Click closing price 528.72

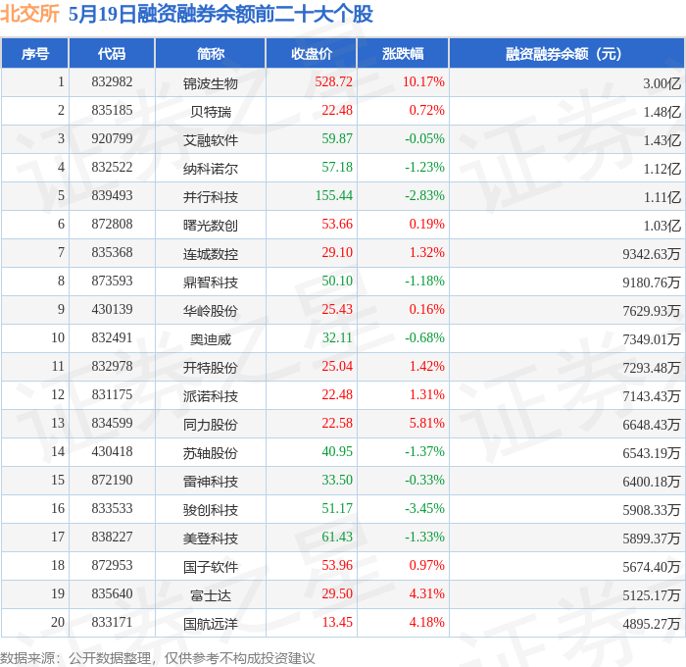pos(333,81)
